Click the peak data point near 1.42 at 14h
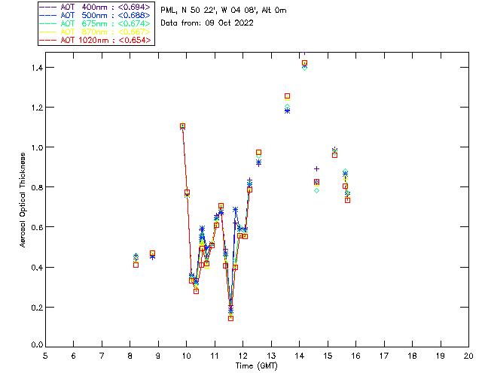Screen dimensions: 482x385 (304, 63)
